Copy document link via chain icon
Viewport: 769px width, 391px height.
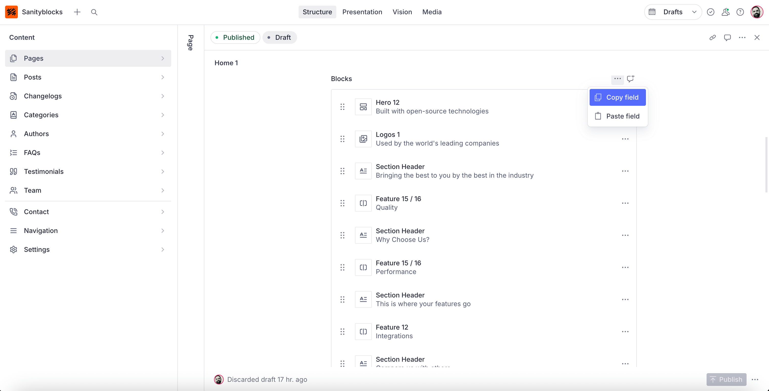[x=713, y=38]
